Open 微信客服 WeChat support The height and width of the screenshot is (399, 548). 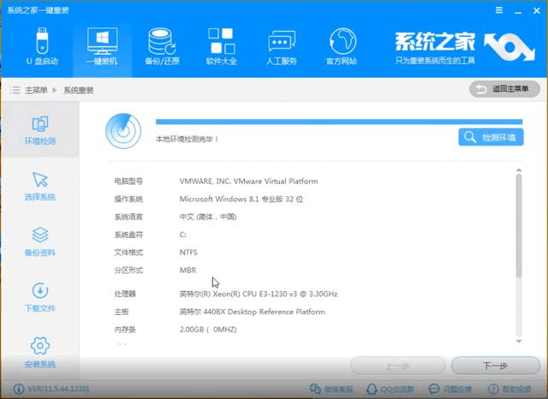[331, 389]
